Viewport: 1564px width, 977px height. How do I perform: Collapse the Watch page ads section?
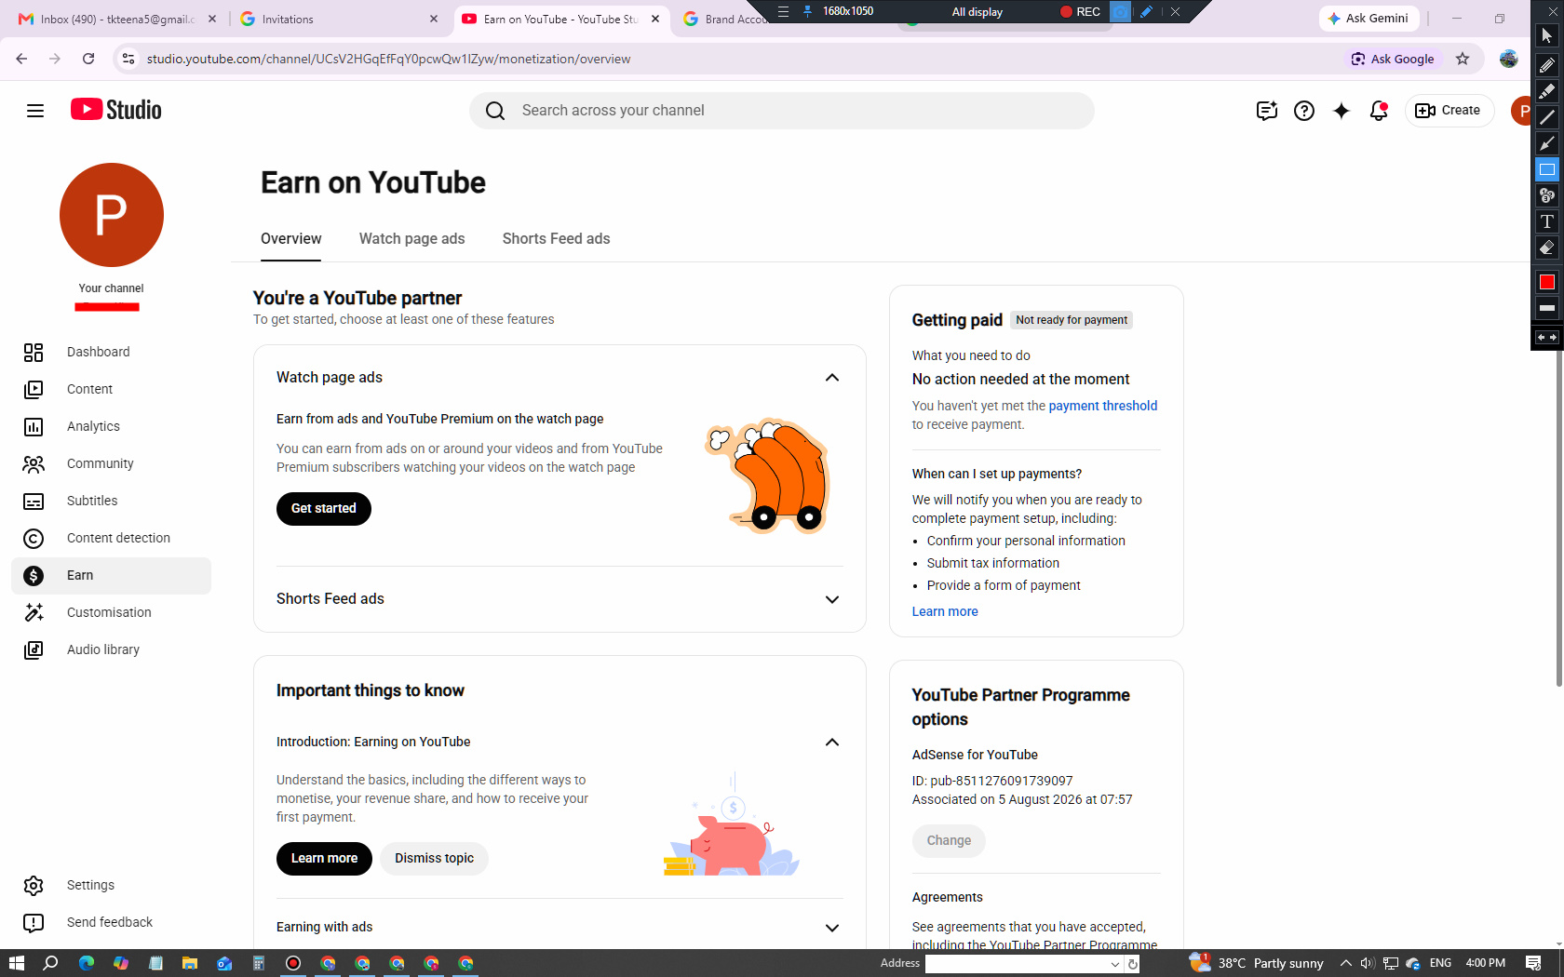point(832,378)
